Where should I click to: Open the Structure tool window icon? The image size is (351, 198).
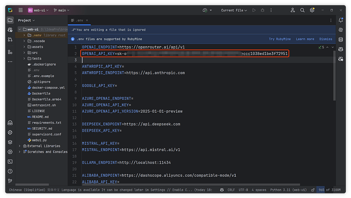point(10,52)
